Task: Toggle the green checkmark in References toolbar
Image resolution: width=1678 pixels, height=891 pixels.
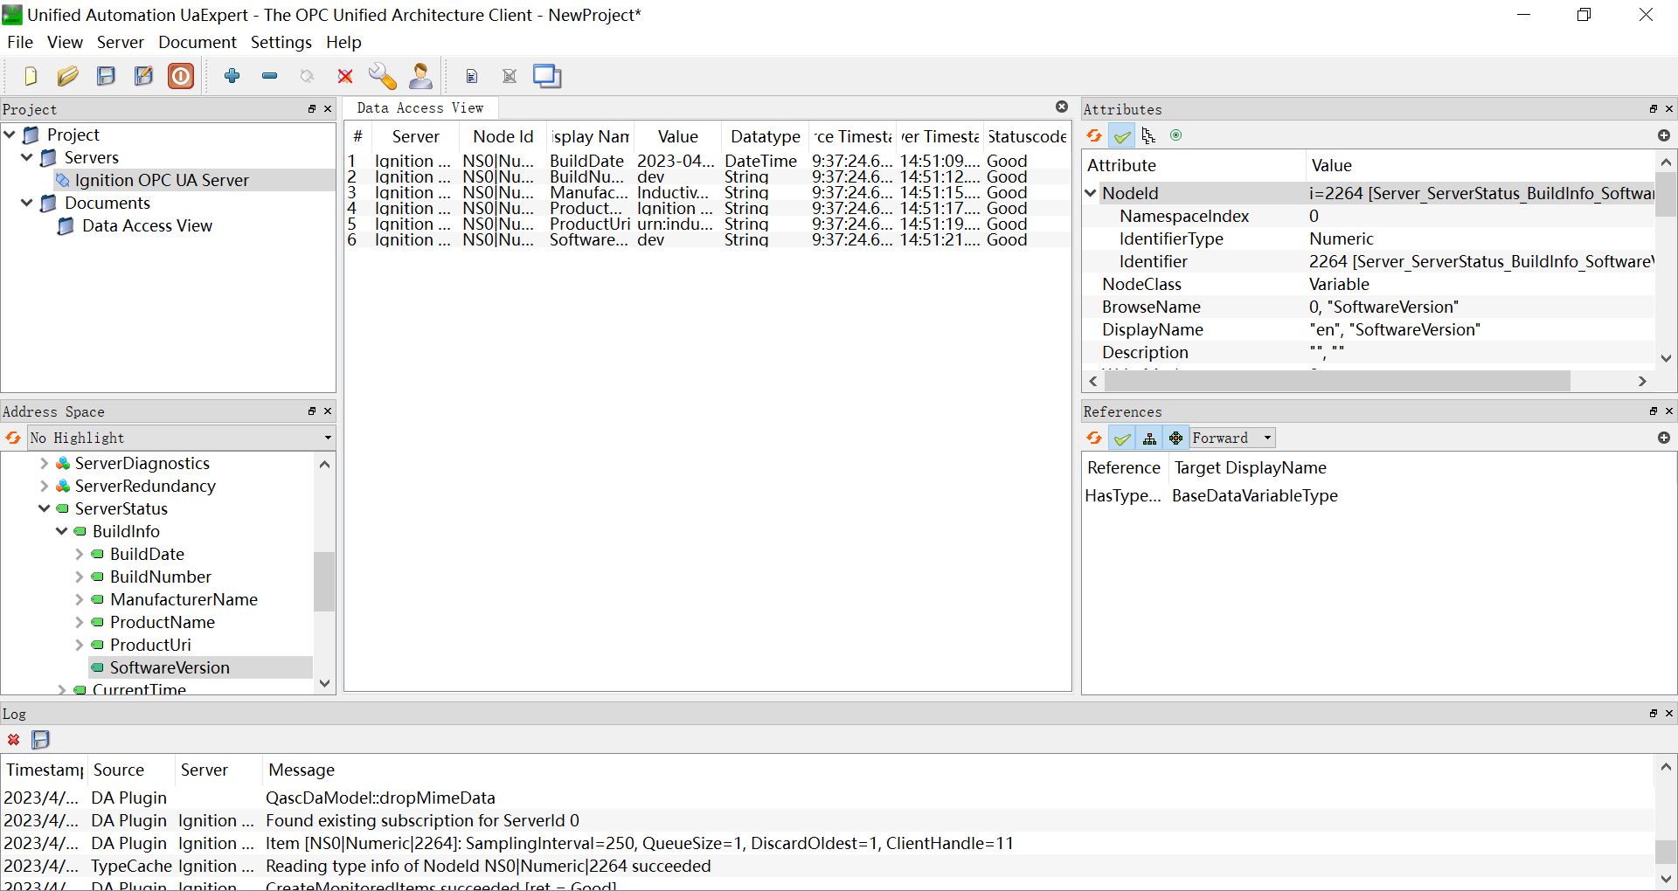Action: click(x=1122, y=438)
